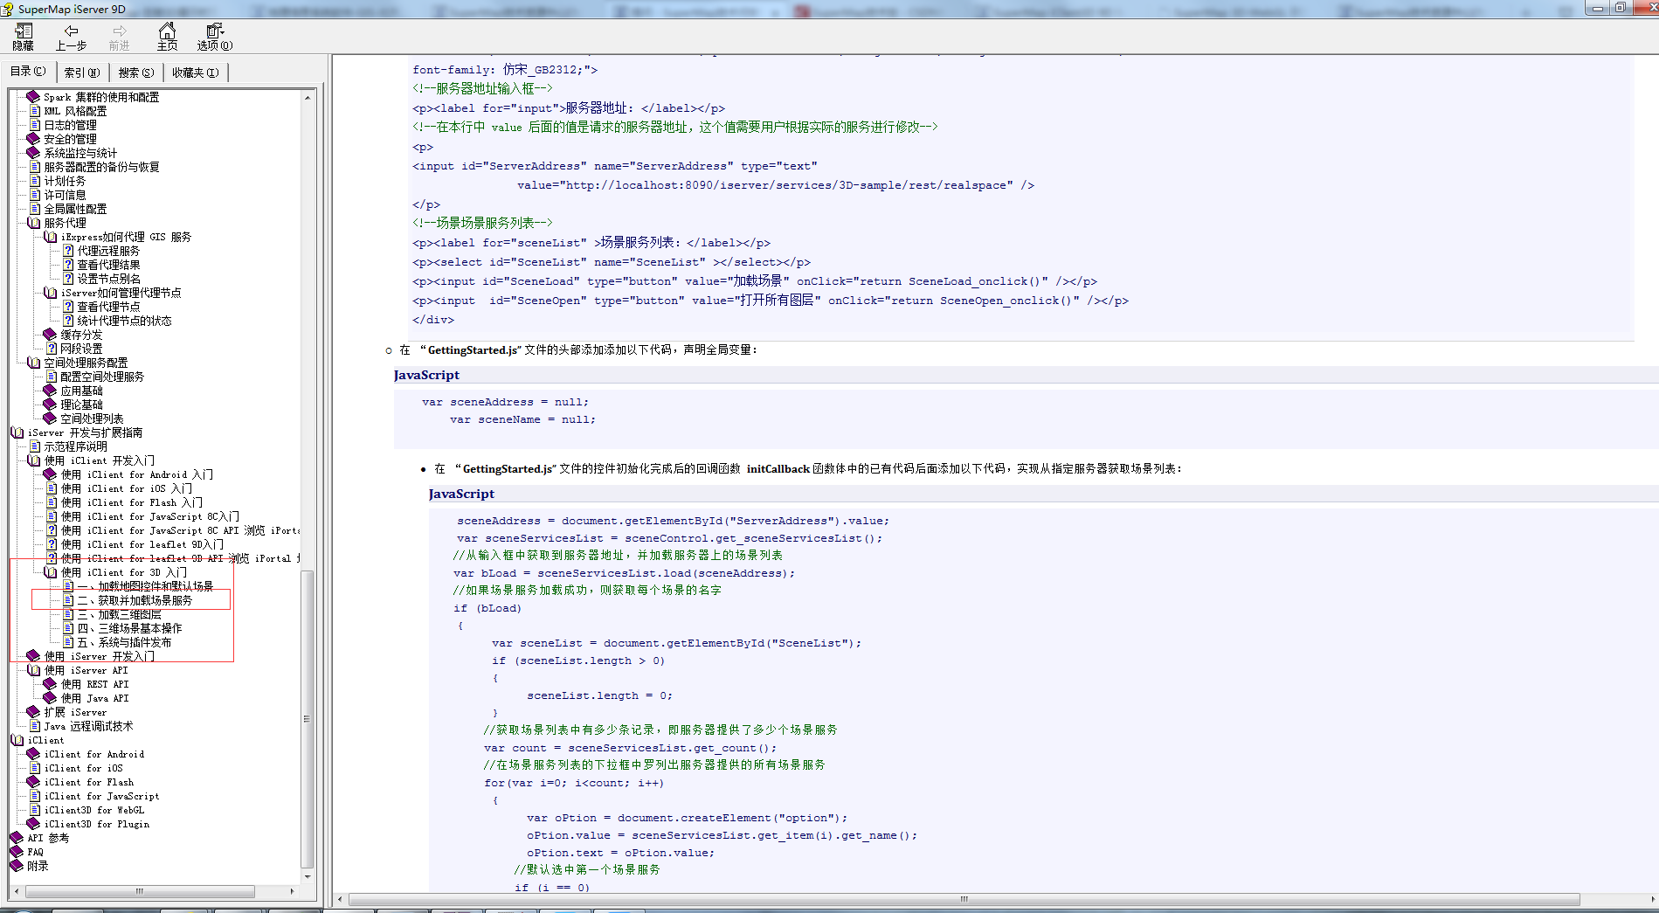Select iClient for JavaScript node
Viewport: 1659px width, 913px height.
[x=101, y=796]
